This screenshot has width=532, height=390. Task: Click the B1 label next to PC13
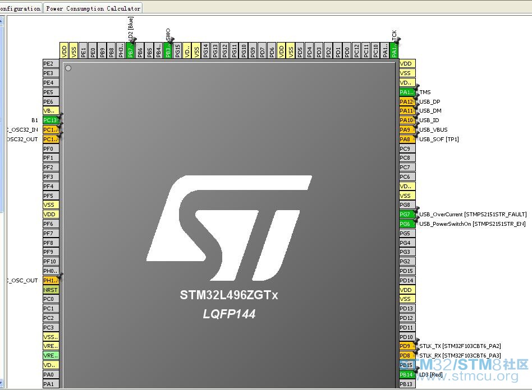[x=35, y=120]
